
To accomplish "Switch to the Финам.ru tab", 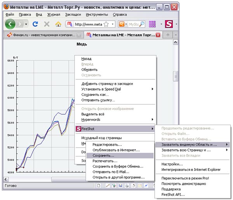I will [43, 35].
